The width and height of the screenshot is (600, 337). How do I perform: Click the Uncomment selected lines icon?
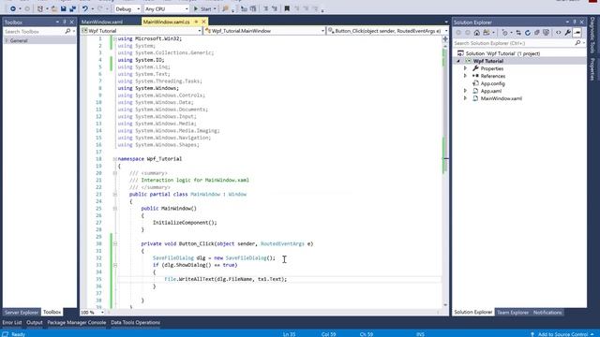coord(275,8)
